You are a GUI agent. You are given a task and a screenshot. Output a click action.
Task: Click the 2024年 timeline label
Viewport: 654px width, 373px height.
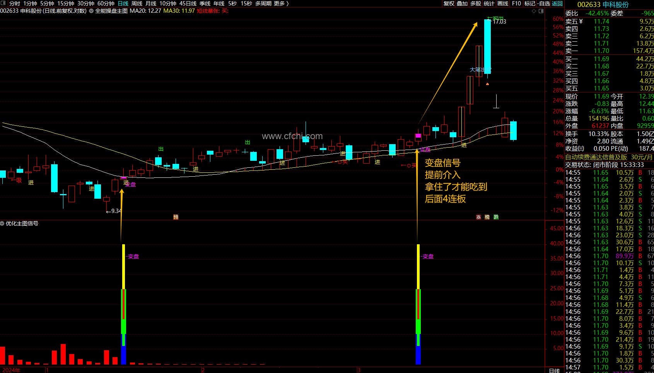[11, 370]
